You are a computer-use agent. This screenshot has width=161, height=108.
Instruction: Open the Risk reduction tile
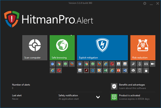coord(143,48)
